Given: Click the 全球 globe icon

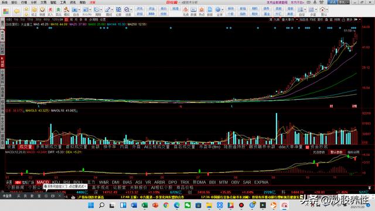Looking at the screenshot, I should (218, 9).
